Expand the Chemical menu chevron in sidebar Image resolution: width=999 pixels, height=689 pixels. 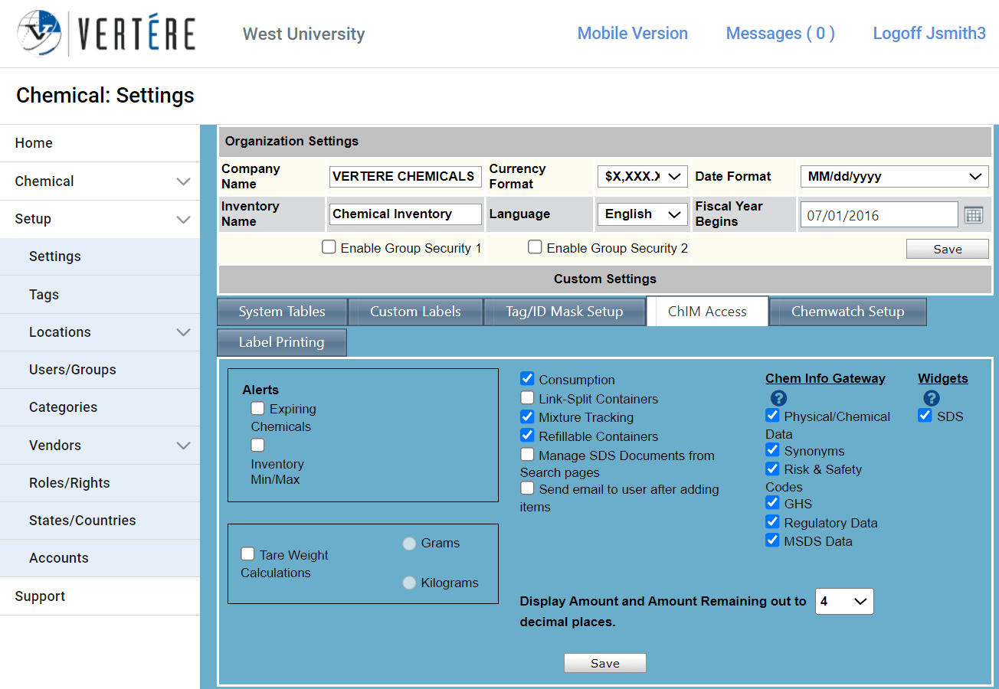click(x=183, y=181)
